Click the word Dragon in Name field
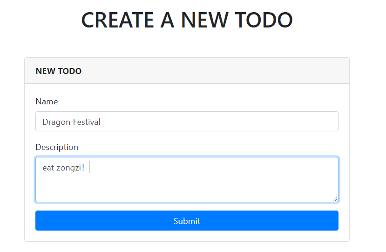The width and height of the screenshot is (386, 252). tap(55, 122)
